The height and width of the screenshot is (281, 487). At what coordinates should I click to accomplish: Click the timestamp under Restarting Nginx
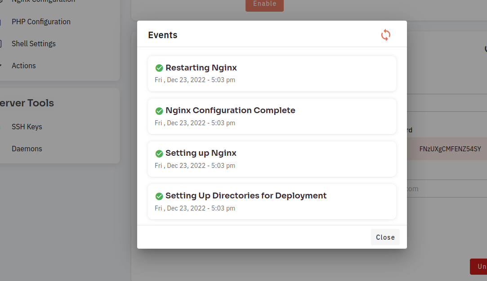point(195,80)
